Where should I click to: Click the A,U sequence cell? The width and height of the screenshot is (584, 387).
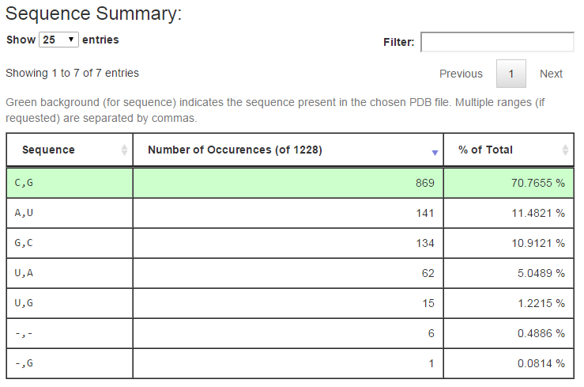click(70, 213)
